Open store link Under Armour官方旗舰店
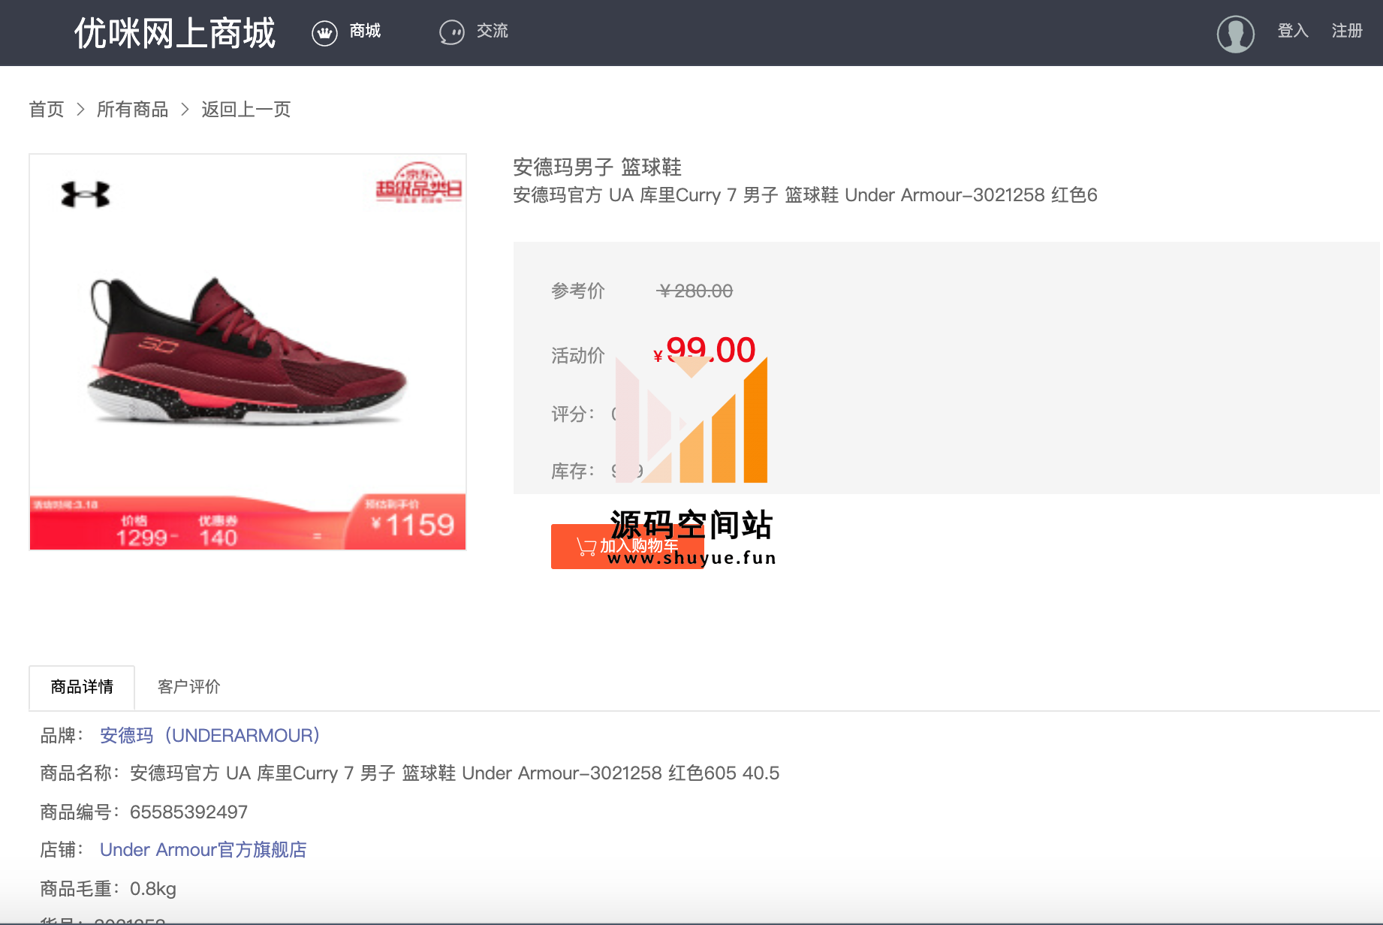Viewport: 1383px width, 925px height. pos(203,850)
